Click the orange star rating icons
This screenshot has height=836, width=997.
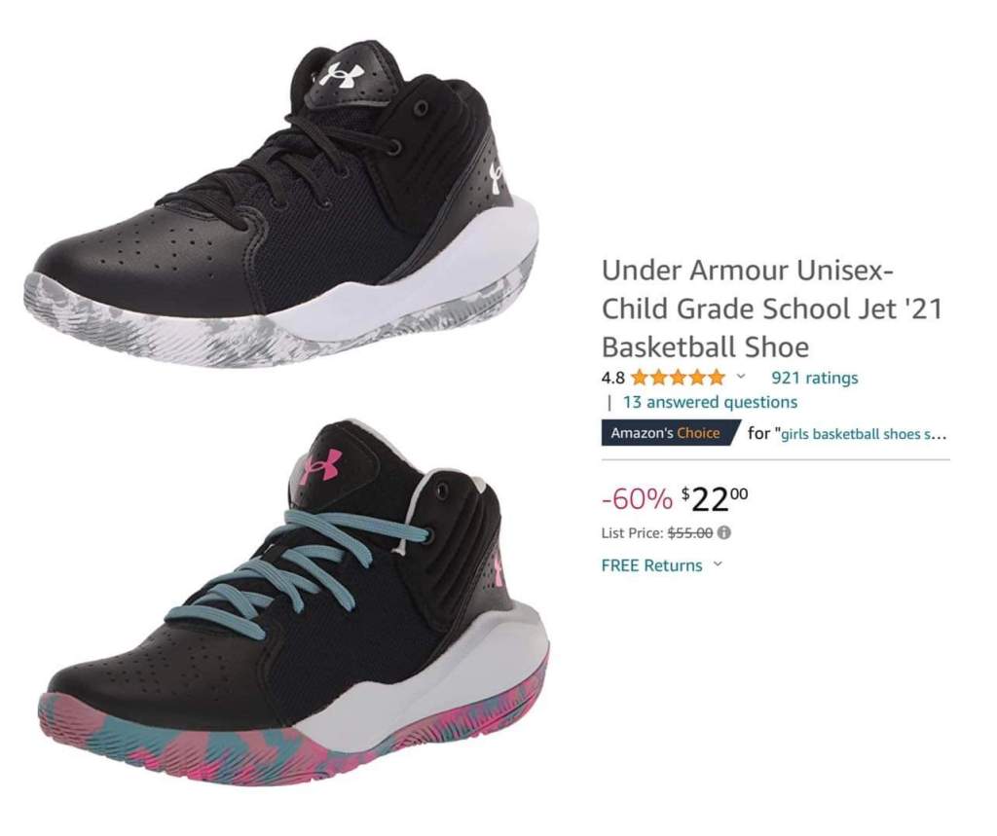tap(678, 379)
